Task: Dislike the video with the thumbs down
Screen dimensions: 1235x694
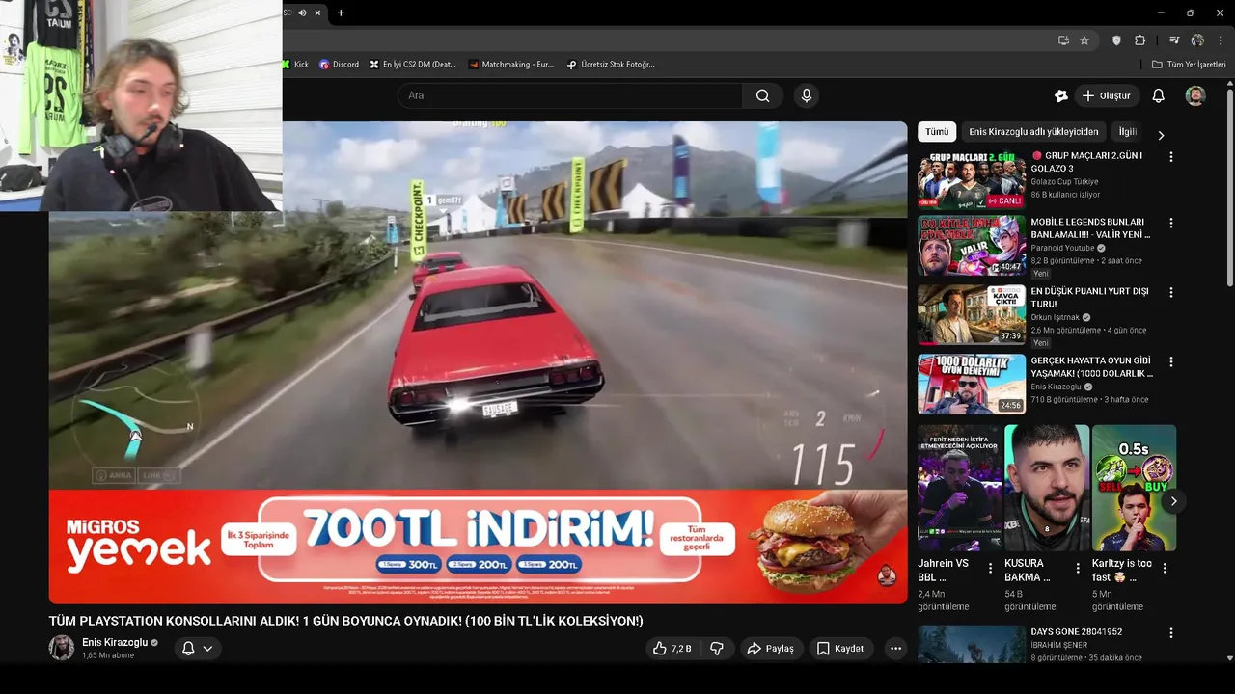Action: pos(717,649)
